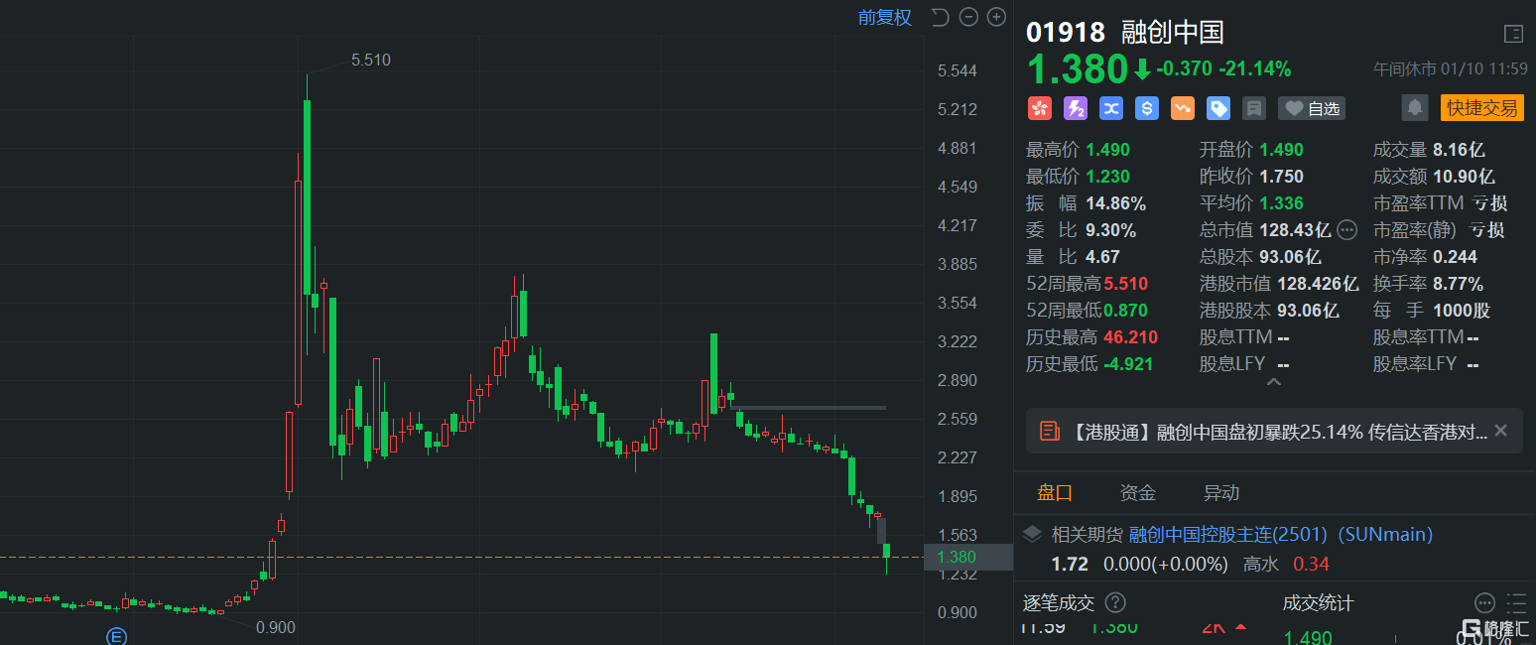Viewport: 1536px width, 645px height.
Task: Open the more options ellipsis near 成交统计
Action: [1484, 602]
